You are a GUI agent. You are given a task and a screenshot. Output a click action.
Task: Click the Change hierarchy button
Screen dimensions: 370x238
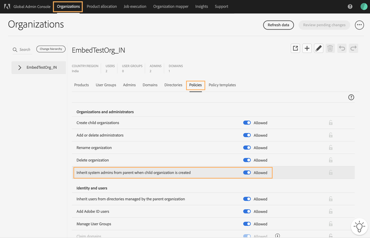click(x=51, y=49)
